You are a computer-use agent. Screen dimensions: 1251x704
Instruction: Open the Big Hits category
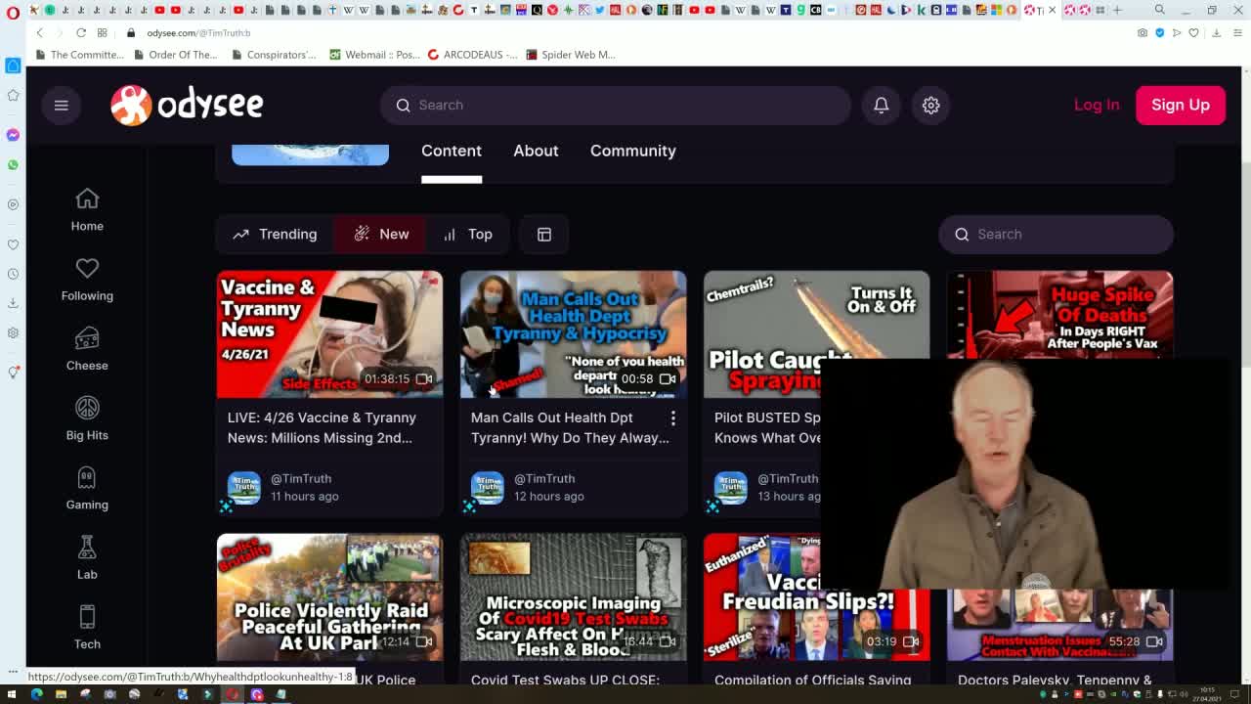(87, 418)
